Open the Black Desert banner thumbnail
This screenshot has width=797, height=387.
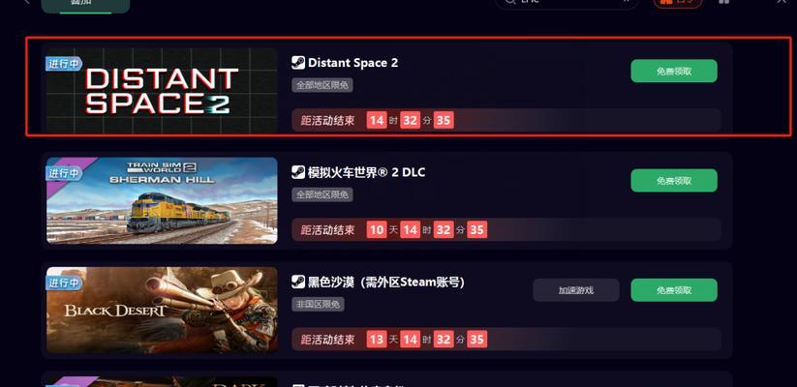[162, 310]
